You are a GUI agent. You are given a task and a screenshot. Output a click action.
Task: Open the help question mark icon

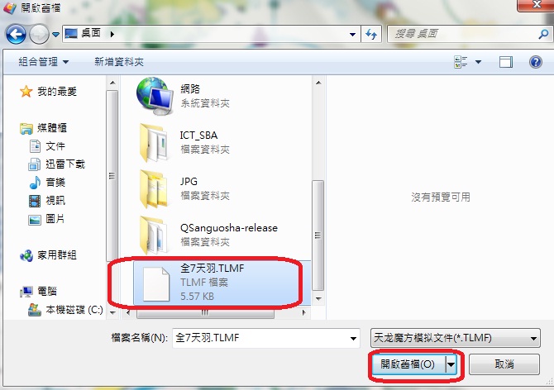tap(536, 62)
